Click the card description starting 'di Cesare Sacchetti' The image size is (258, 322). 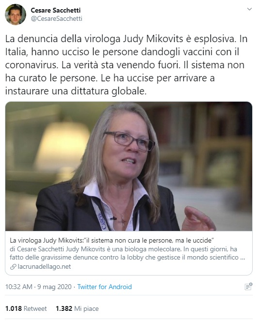pyautogui.click(x=128, y=253)
